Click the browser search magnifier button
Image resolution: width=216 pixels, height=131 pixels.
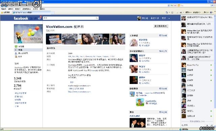212,5
